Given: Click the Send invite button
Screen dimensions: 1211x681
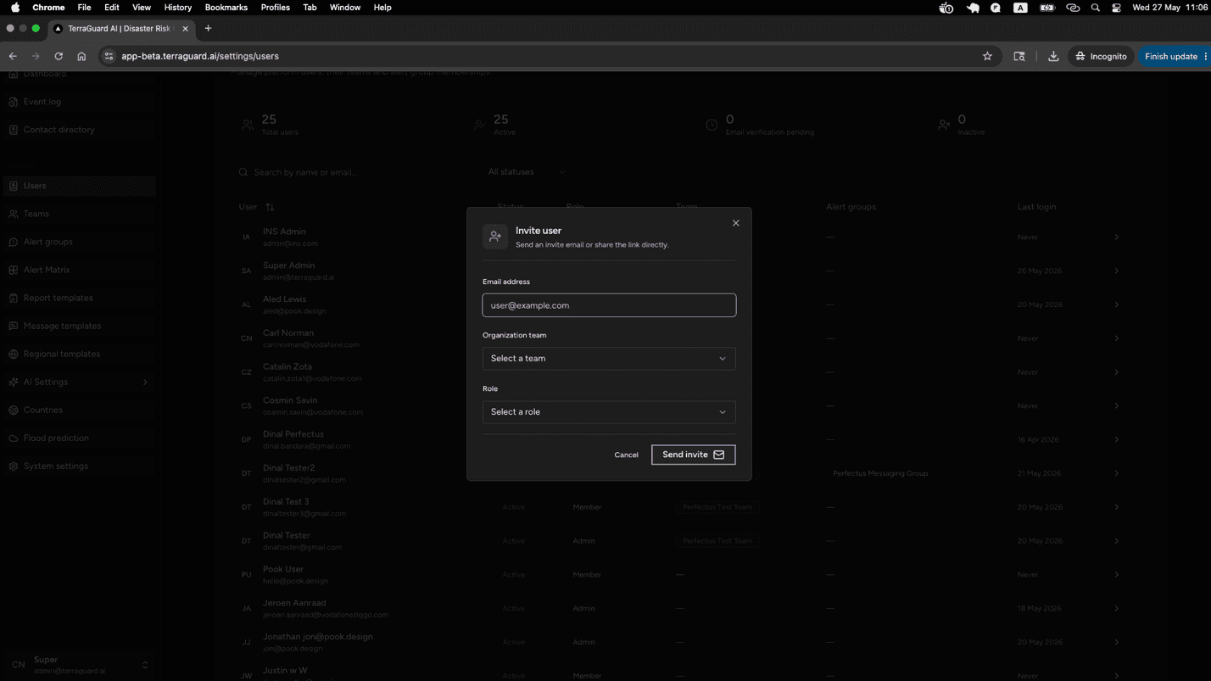Looking at the screenshot, I should 693,455.
